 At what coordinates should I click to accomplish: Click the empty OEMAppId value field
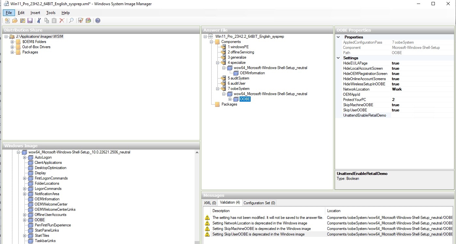[422, 94]
